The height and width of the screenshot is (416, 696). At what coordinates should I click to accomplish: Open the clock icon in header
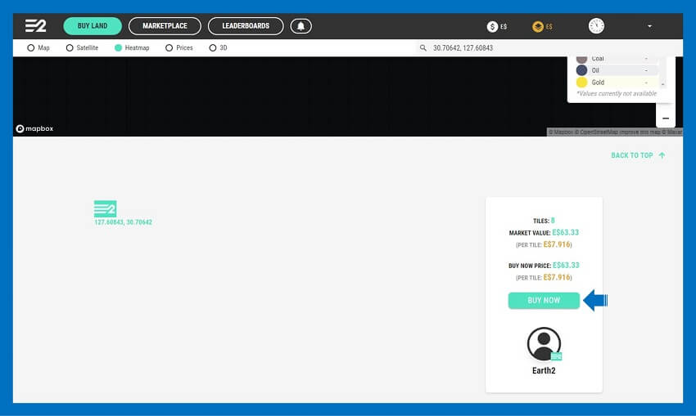click(596, 26)
